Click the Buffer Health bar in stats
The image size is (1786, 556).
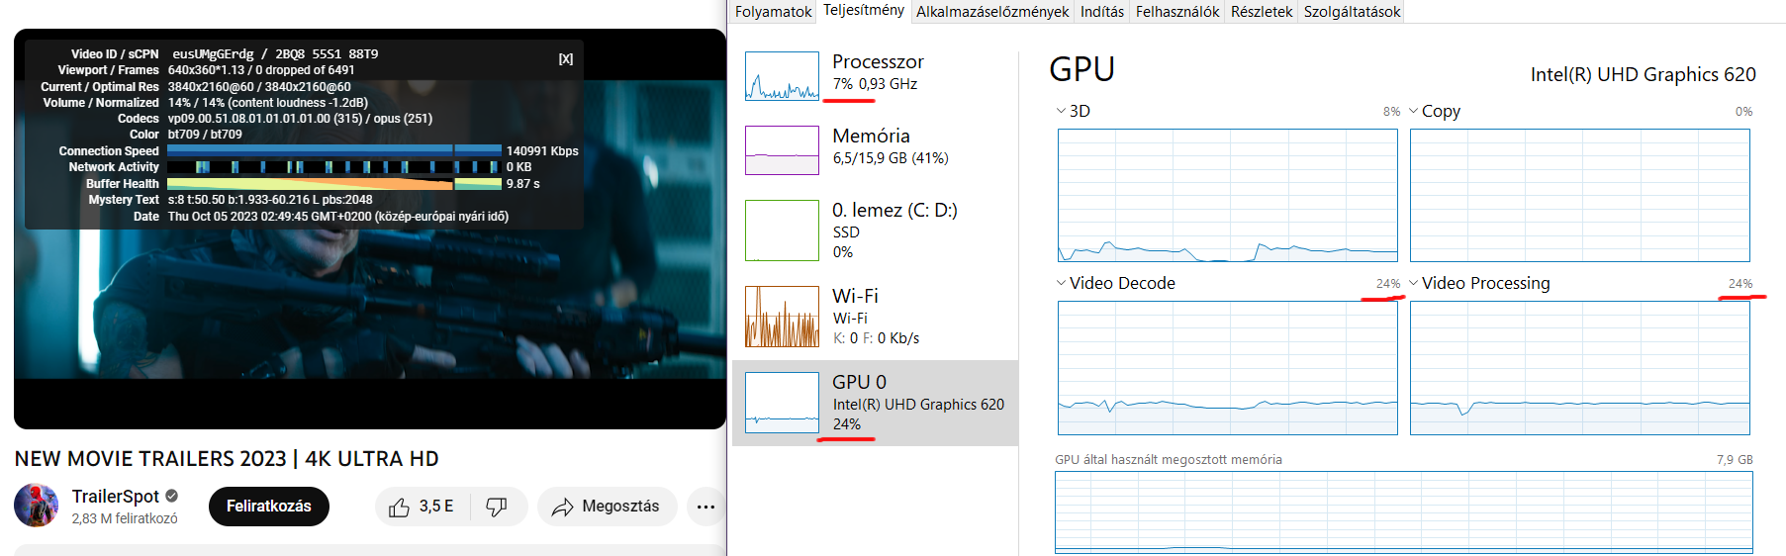[x=334, y=184]
